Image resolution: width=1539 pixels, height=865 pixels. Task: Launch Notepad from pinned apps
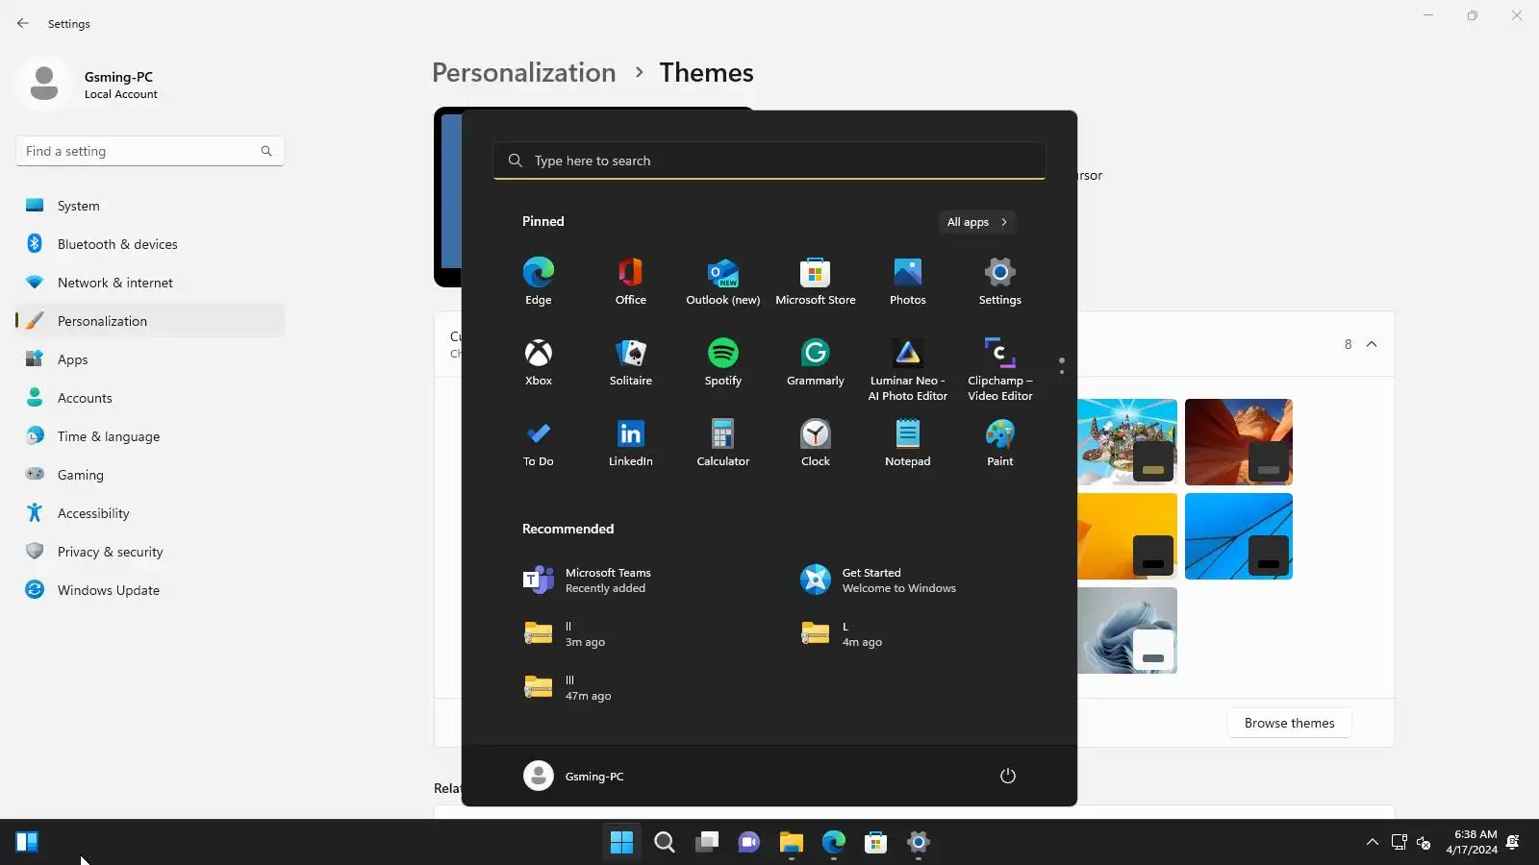click(x=908, y=443)
